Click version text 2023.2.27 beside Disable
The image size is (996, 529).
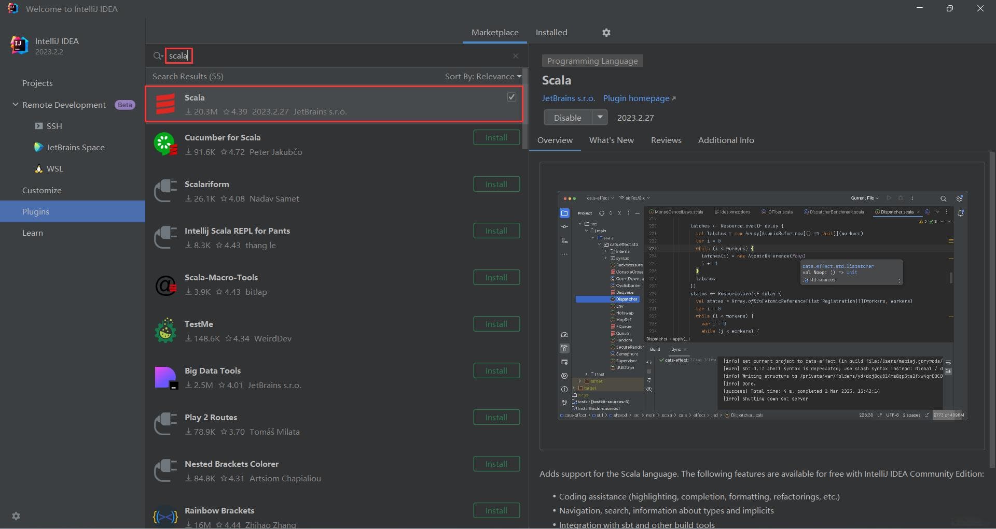tap(635, 118)
